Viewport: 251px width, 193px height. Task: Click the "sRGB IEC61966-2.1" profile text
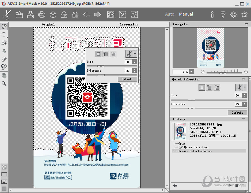(206, 132)
